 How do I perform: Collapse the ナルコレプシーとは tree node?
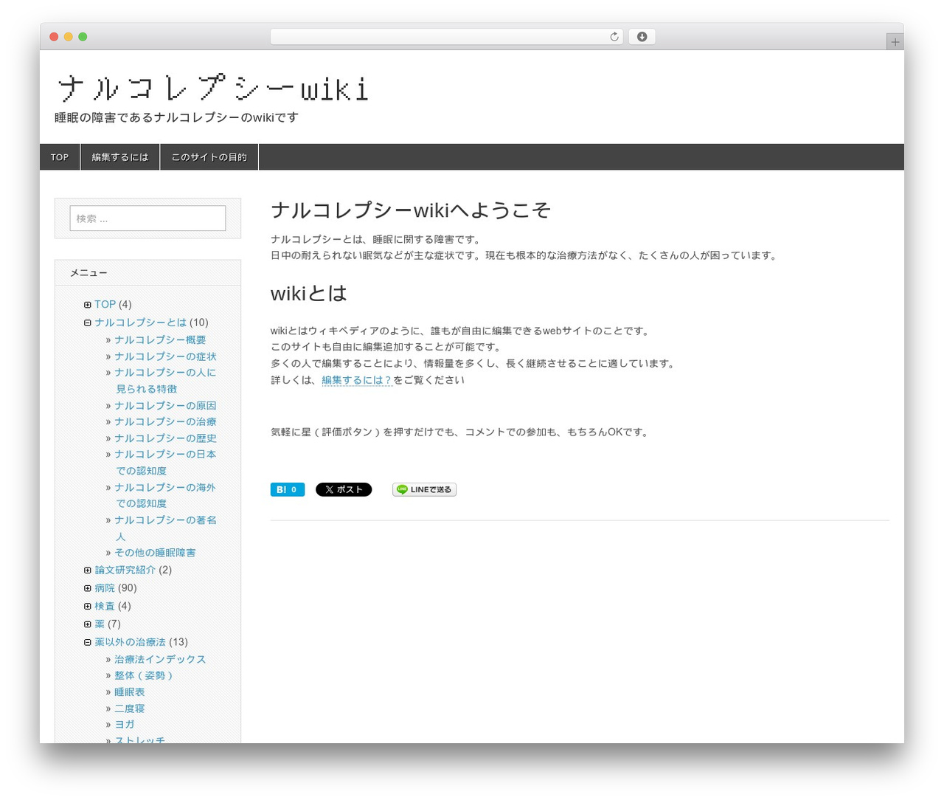[88, 323]
